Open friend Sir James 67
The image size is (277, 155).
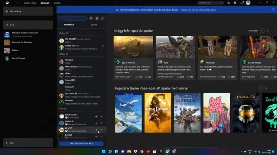(82, 95)
